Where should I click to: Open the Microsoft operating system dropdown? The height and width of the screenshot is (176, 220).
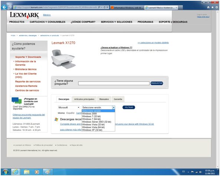click(69, 107)
